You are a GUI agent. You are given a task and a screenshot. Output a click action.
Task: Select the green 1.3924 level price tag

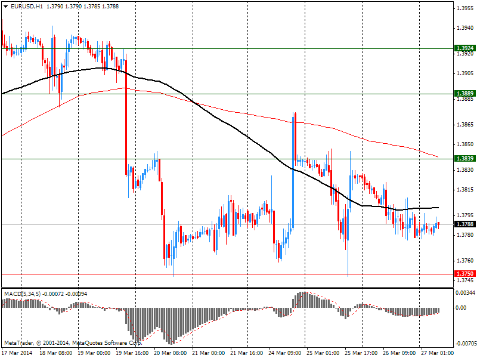click(465, 48)
